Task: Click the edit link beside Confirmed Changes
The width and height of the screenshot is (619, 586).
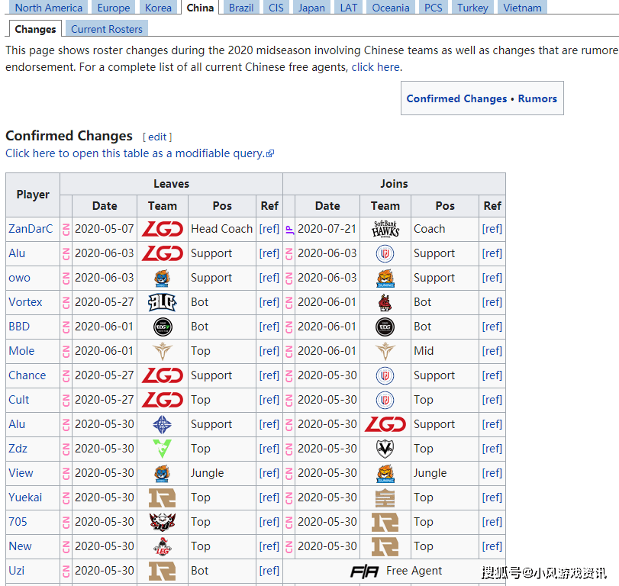Action: pos(157,137)
